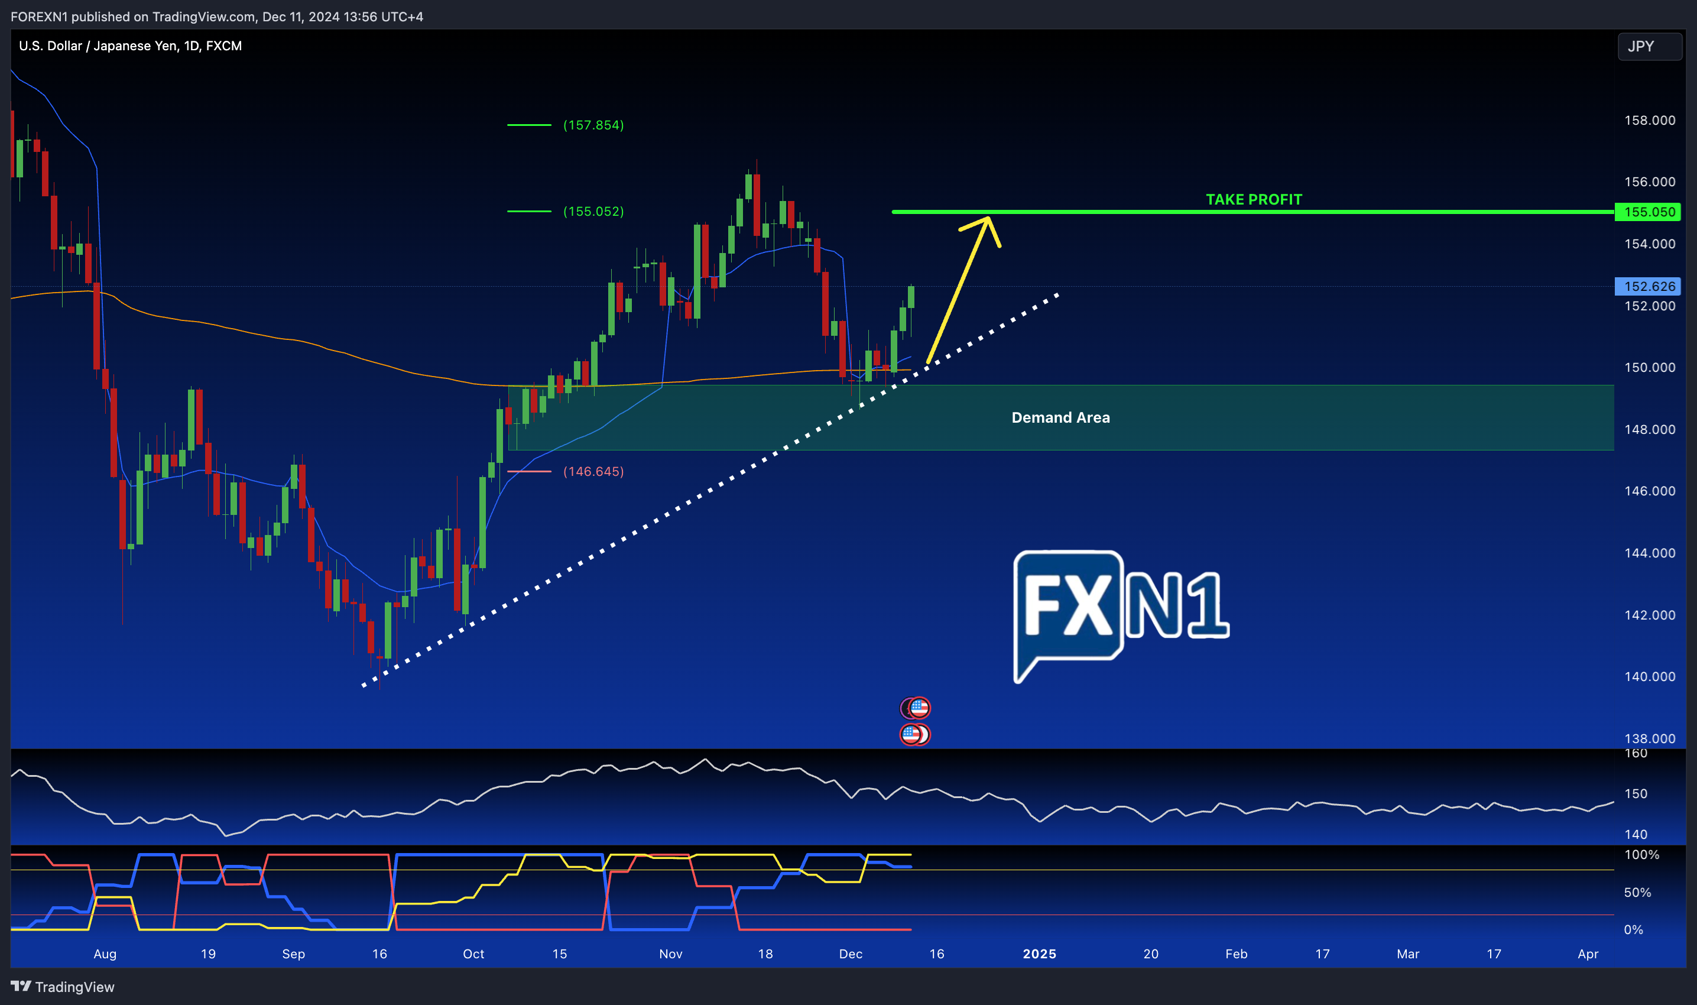Click the 0% indicator scale label
The width and height of the screenshot is (1697, 1005).
tap(1633, 930)
